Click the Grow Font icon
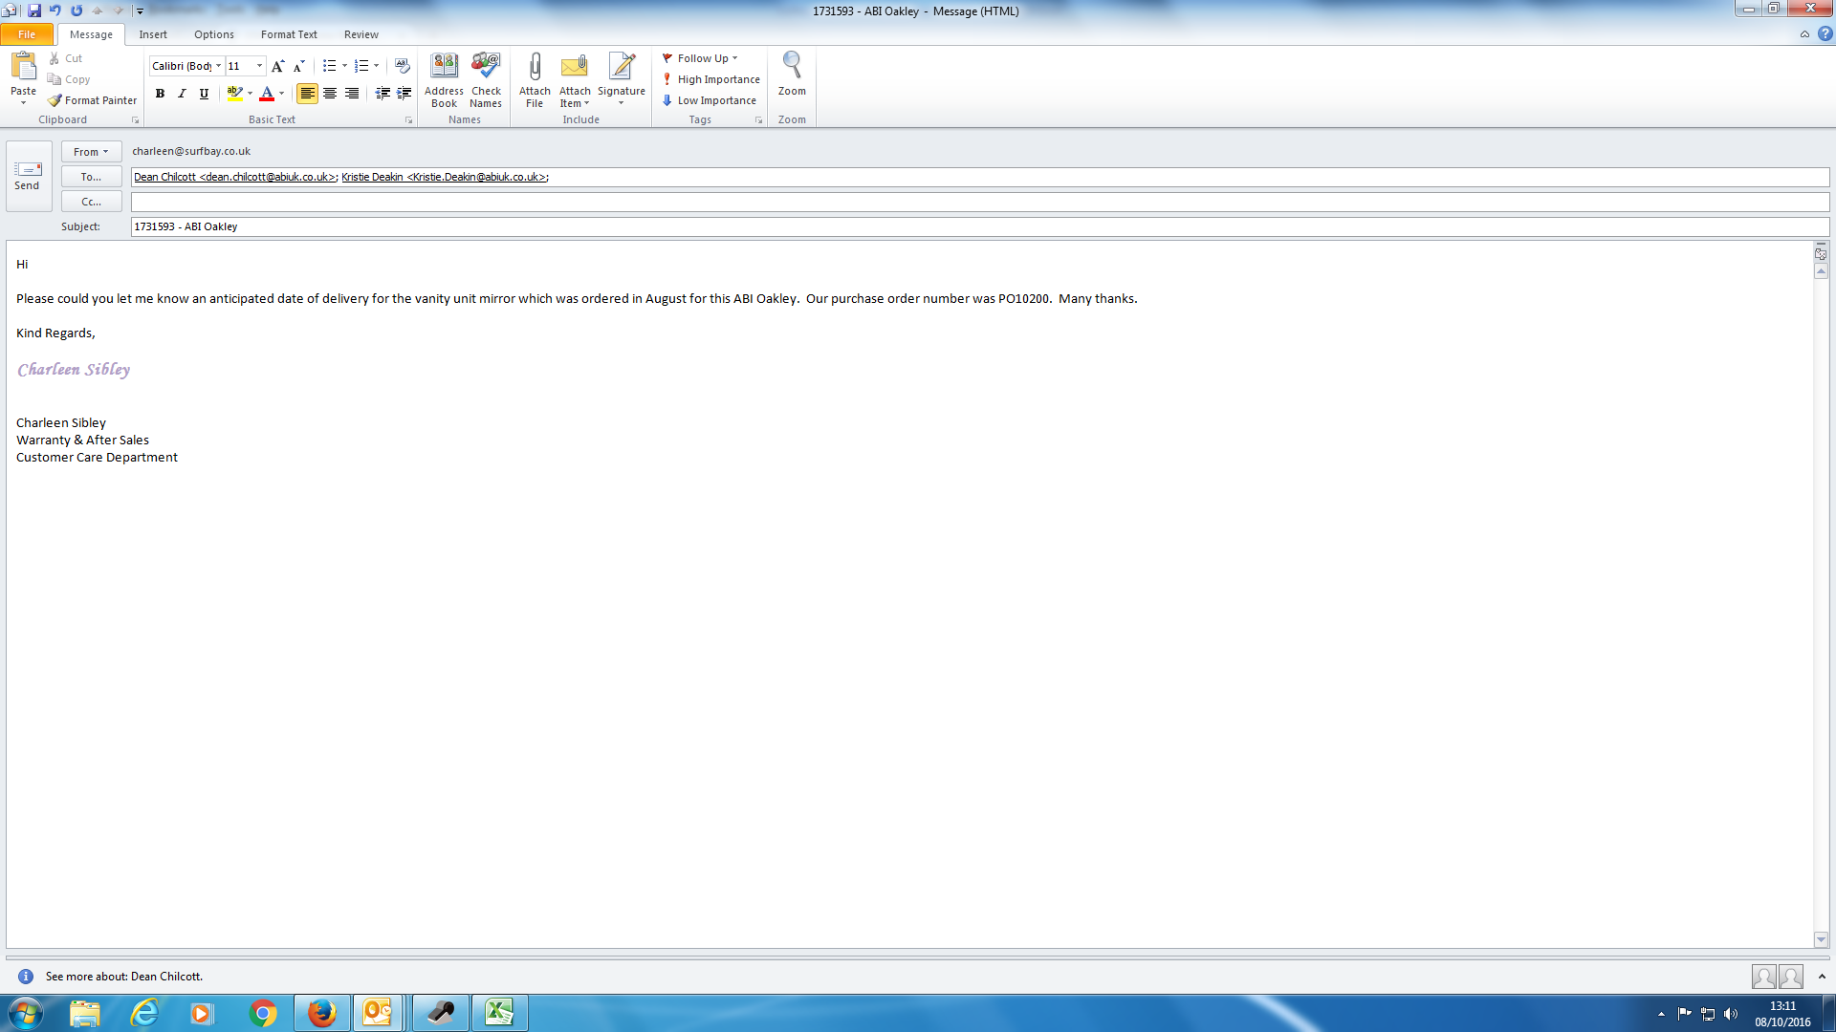This screenshot has width=1836, height=1032. [277, 66]
